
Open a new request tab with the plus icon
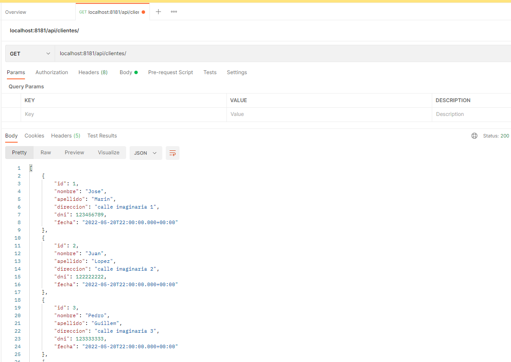[158, 12]
